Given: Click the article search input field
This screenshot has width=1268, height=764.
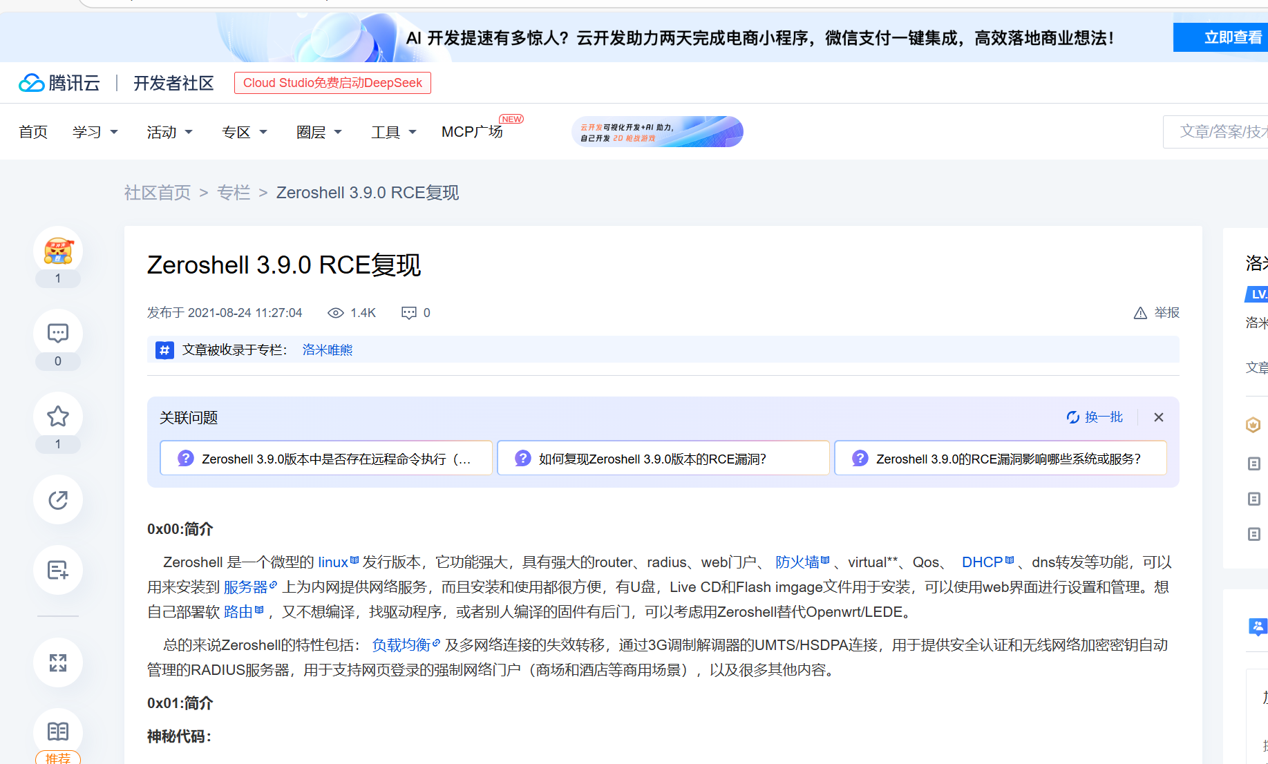Looking at the screenshot, I should pyautogui.click(x=1218, y=132).
